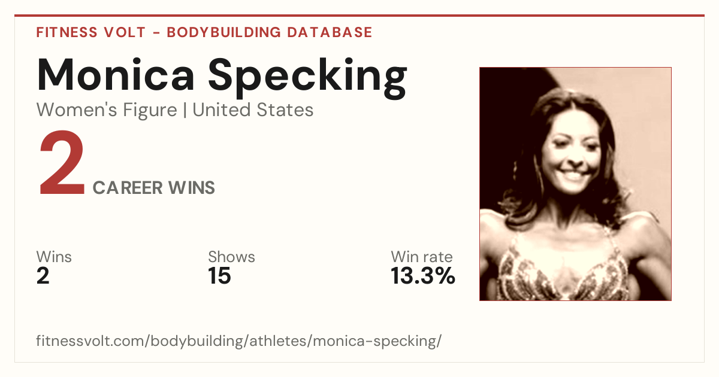Click the Fitness Volt Bodybuilding Database header
Image resolution: width=719 pixels, height=377 pixels.
[x=204, y=32]
